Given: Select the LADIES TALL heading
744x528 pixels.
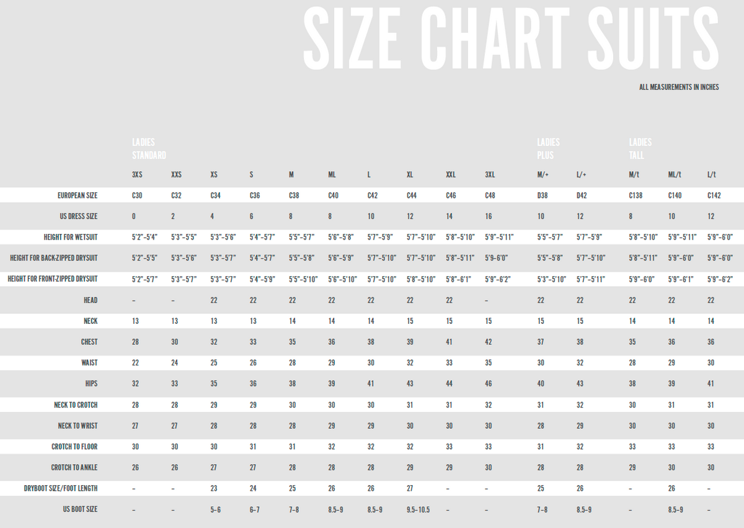Looking at the screenshot, I should click(x=640, y=149).
